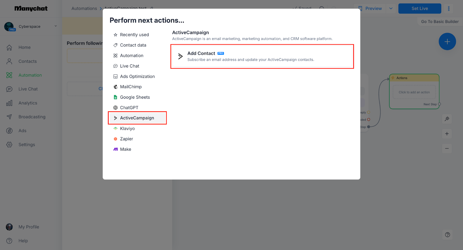Click the magic wand auto-arrange icon
Screen dimensions: 463x250
coord(447,119)
